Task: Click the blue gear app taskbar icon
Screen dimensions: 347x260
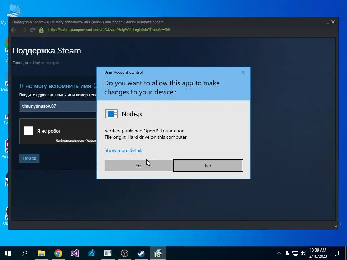Action: click(91, 253)
